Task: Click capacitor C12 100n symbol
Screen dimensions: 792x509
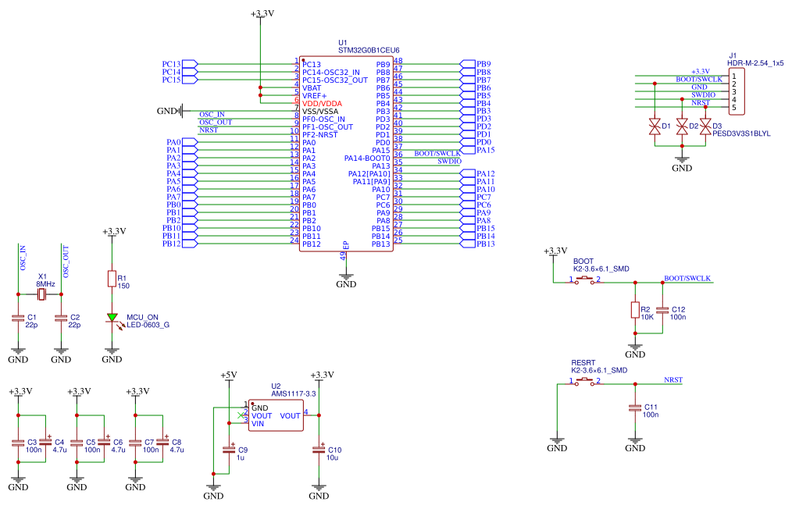Action: (662, 310)
